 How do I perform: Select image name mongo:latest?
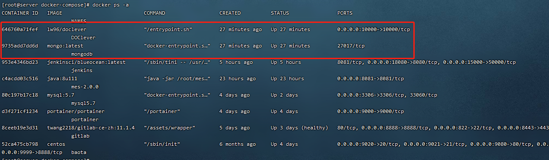pyautogui.click(x=65, y=46)
